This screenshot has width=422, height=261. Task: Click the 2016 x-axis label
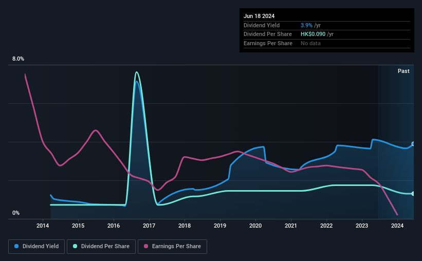pyautogui.click(x=114, y=226)
